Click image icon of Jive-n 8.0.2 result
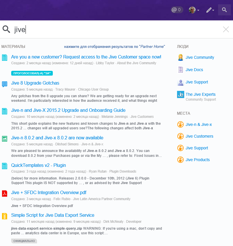The height and width of the screenshot is (246, 233). [x=5, y=139]
